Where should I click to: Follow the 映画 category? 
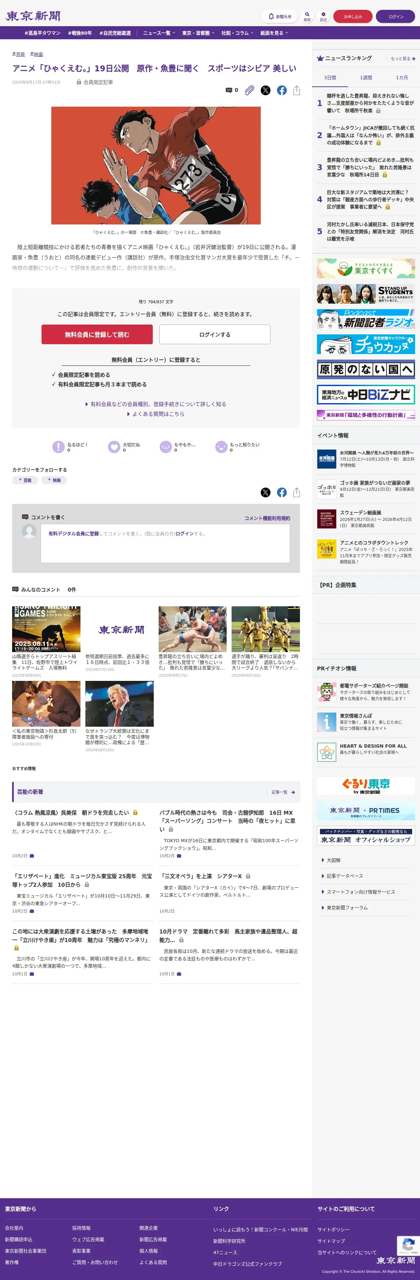(x=54, y=480)
